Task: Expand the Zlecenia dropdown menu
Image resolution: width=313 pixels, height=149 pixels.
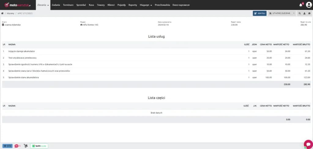Action: tap(43, 5)
